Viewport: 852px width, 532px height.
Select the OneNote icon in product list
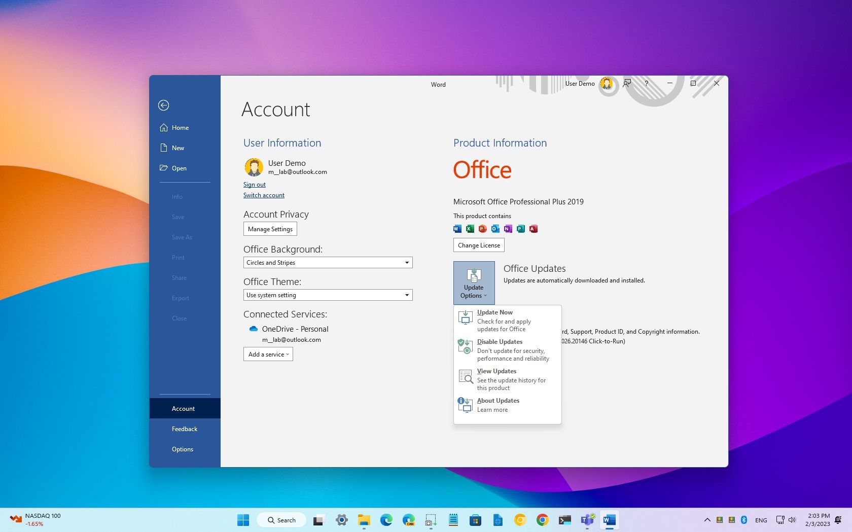508,229
